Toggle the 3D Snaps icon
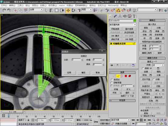 [x=113, y=10]
